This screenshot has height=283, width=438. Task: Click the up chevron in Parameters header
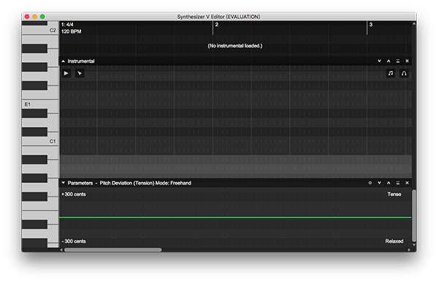click(x=388, y=183)
